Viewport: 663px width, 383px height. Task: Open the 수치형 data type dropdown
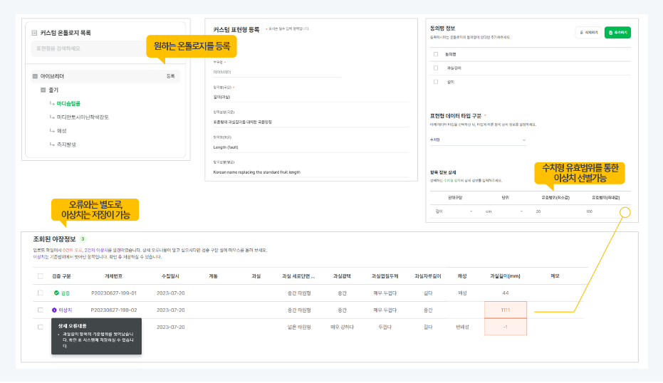[x=478, y=140]
